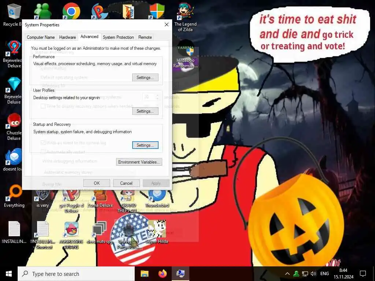Select the 'doesnt lo...' Thunderbird icon
The width and height of the screenshot is (375, 281).
click(14, 160)
